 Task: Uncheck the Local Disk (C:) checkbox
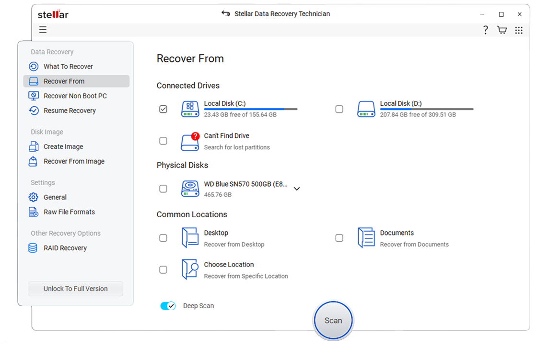point(163,109)
